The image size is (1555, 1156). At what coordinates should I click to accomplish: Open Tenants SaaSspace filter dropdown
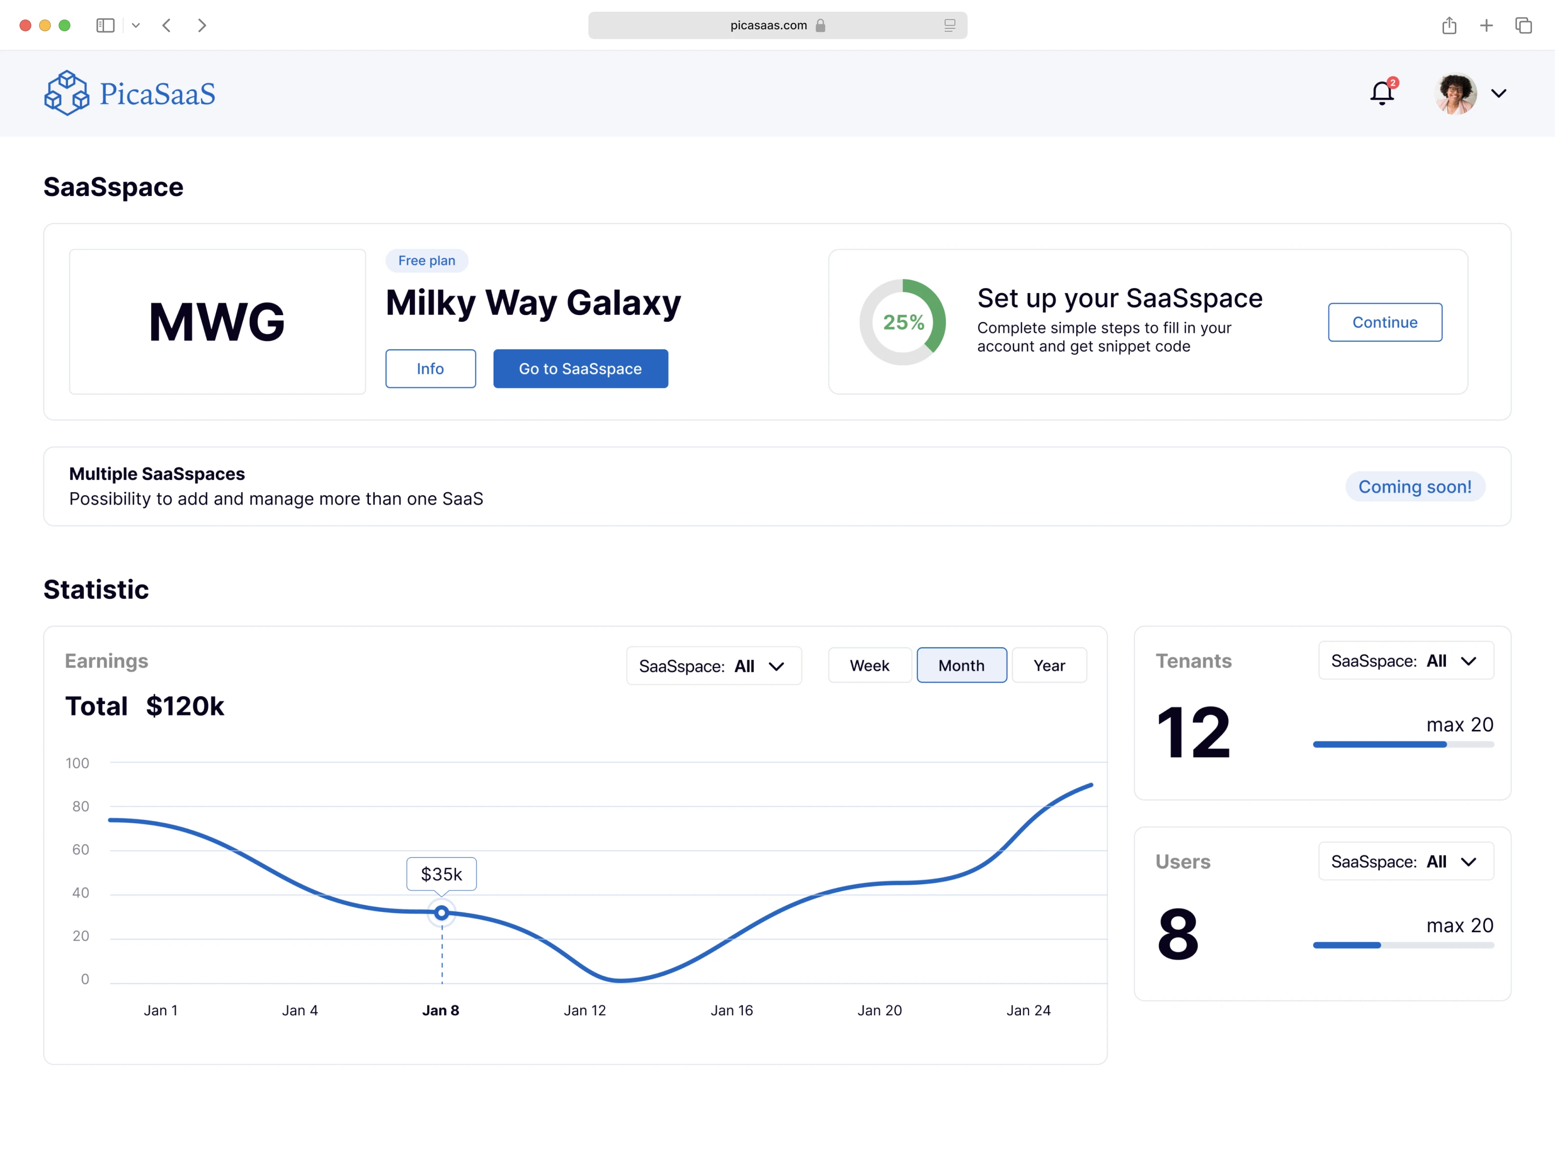pyautogui.click(x=1405, y=661)
